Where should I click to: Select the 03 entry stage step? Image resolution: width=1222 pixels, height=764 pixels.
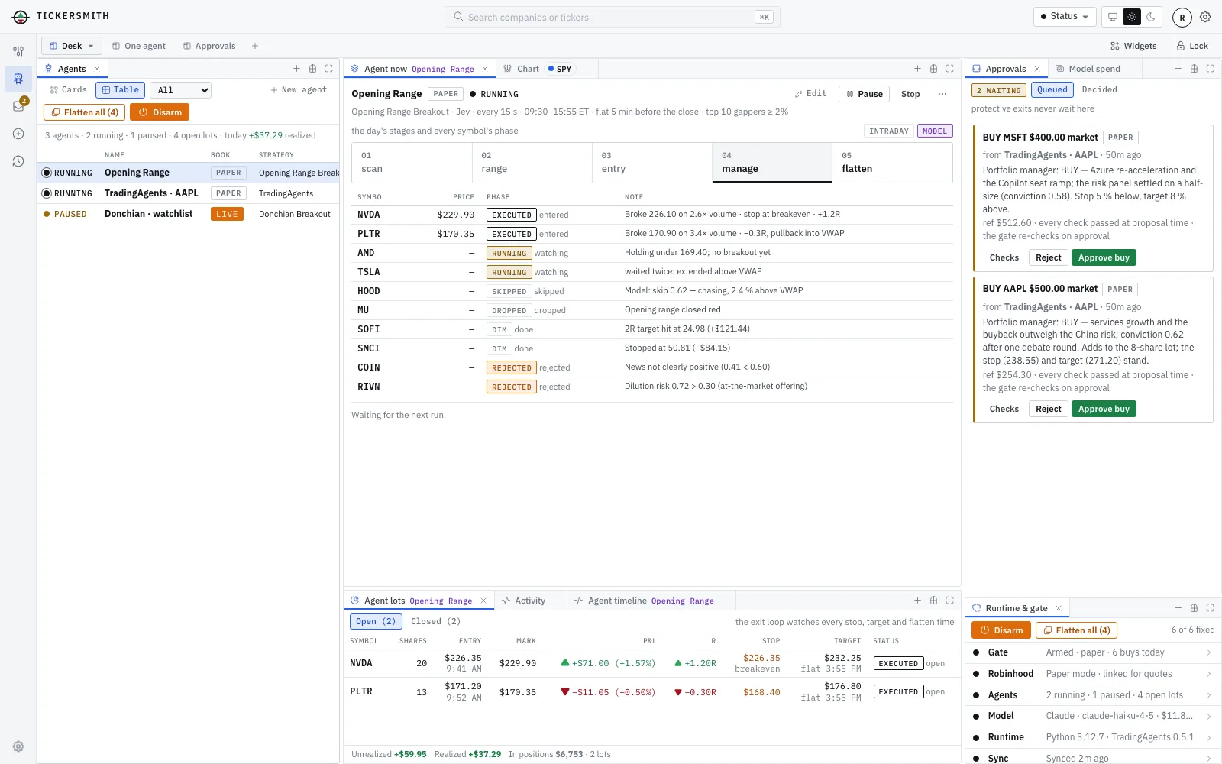tap(651, 162)
